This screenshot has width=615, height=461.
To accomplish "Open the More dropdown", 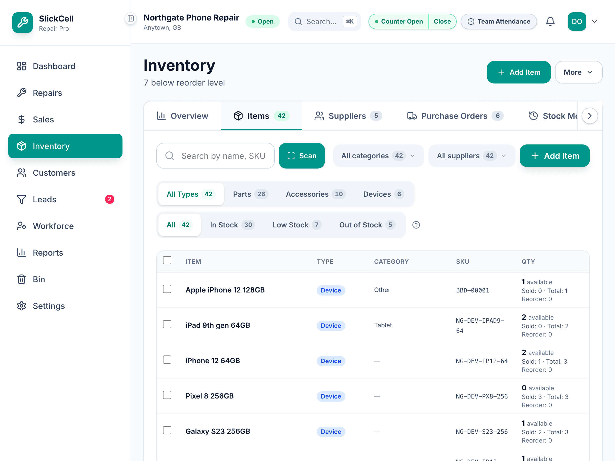I will tap(579, 72).
